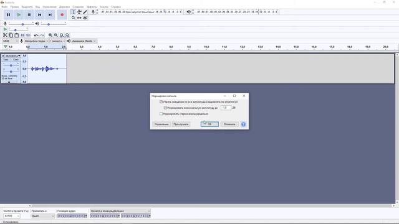Click the Управление button in Normalize dialog
The height and width of the screenshot is (224, 399).
161,124
